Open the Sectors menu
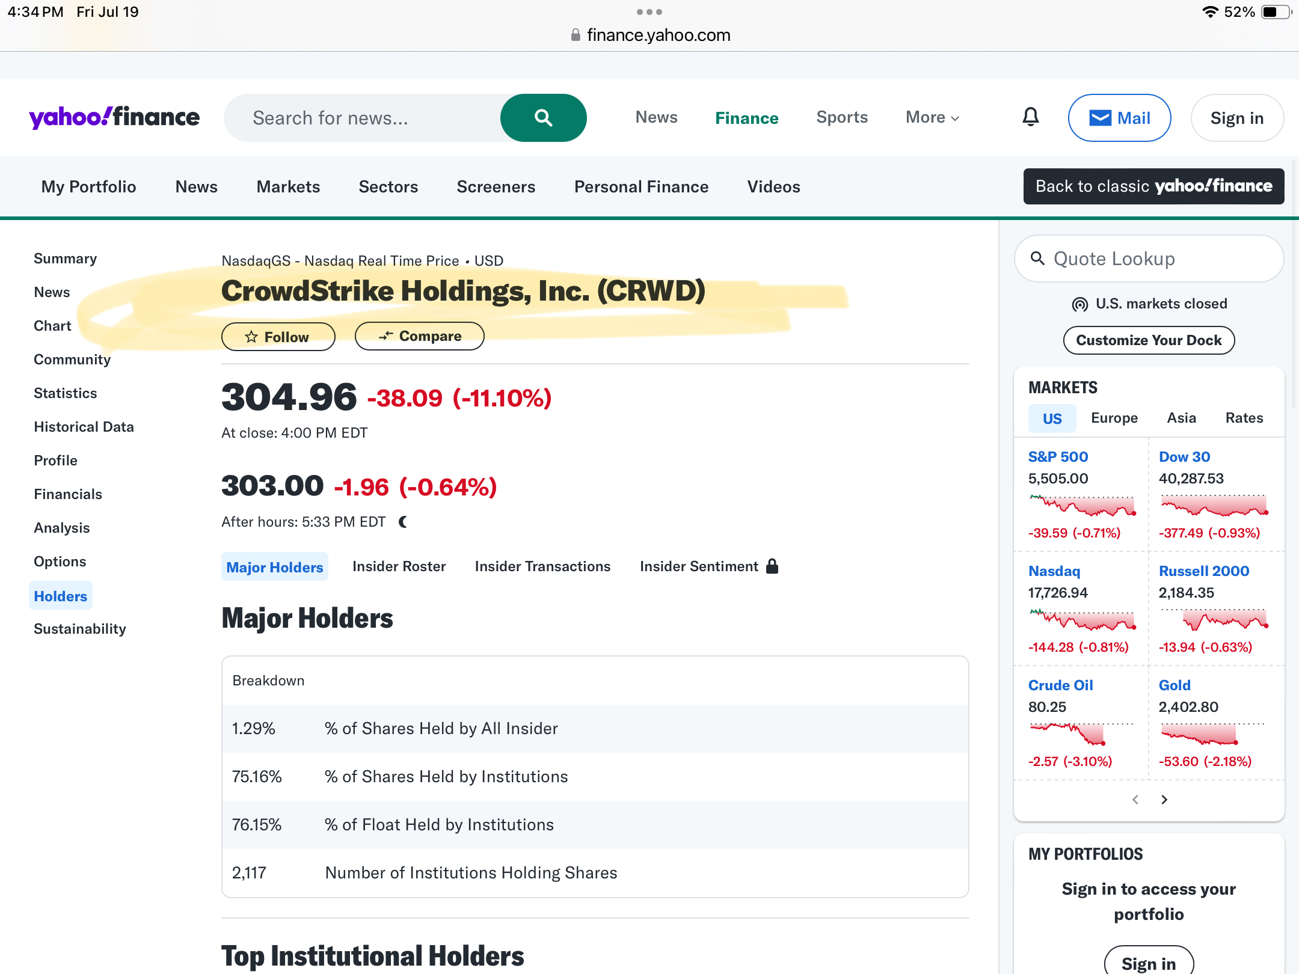 (x=388, y=187)
